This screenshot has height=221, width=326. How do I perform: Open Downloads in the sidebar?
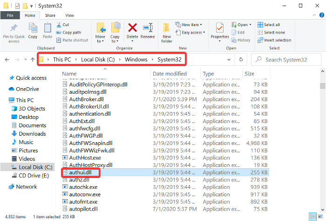(29, 134)
